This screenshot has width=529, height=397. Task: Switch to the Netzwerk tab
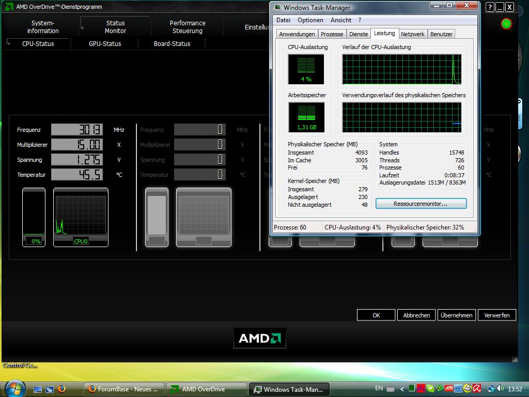(413, 34)
